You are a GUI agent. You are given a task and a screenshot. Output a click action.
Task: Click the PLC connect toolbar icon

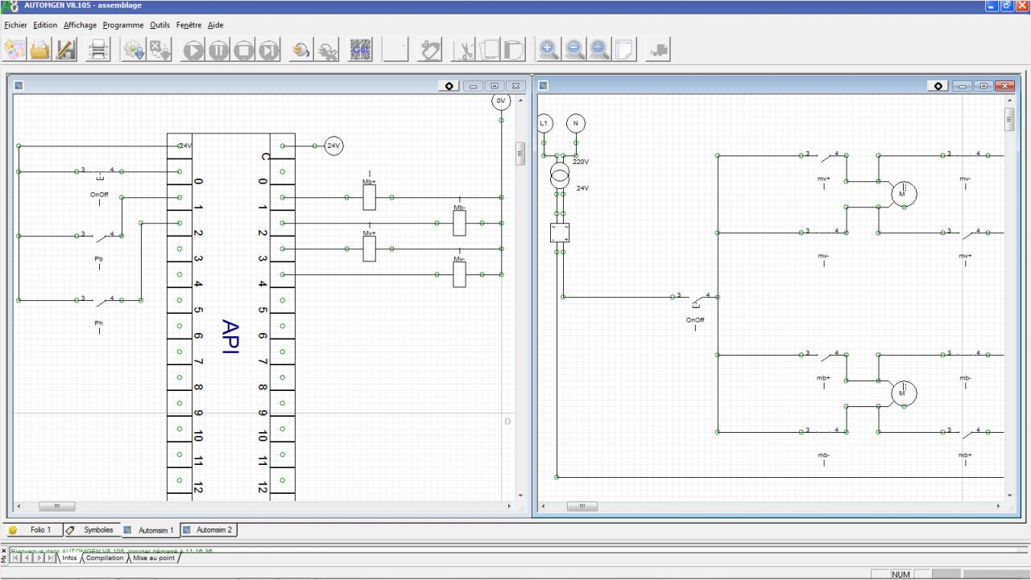coord(302,50)
